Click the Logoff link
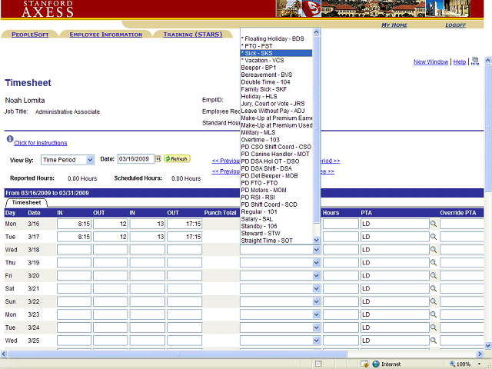 coord(455,25)
